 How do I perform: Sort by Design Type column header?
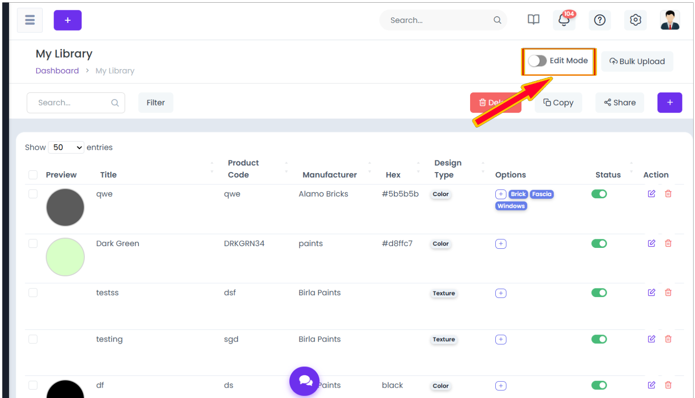448,169
